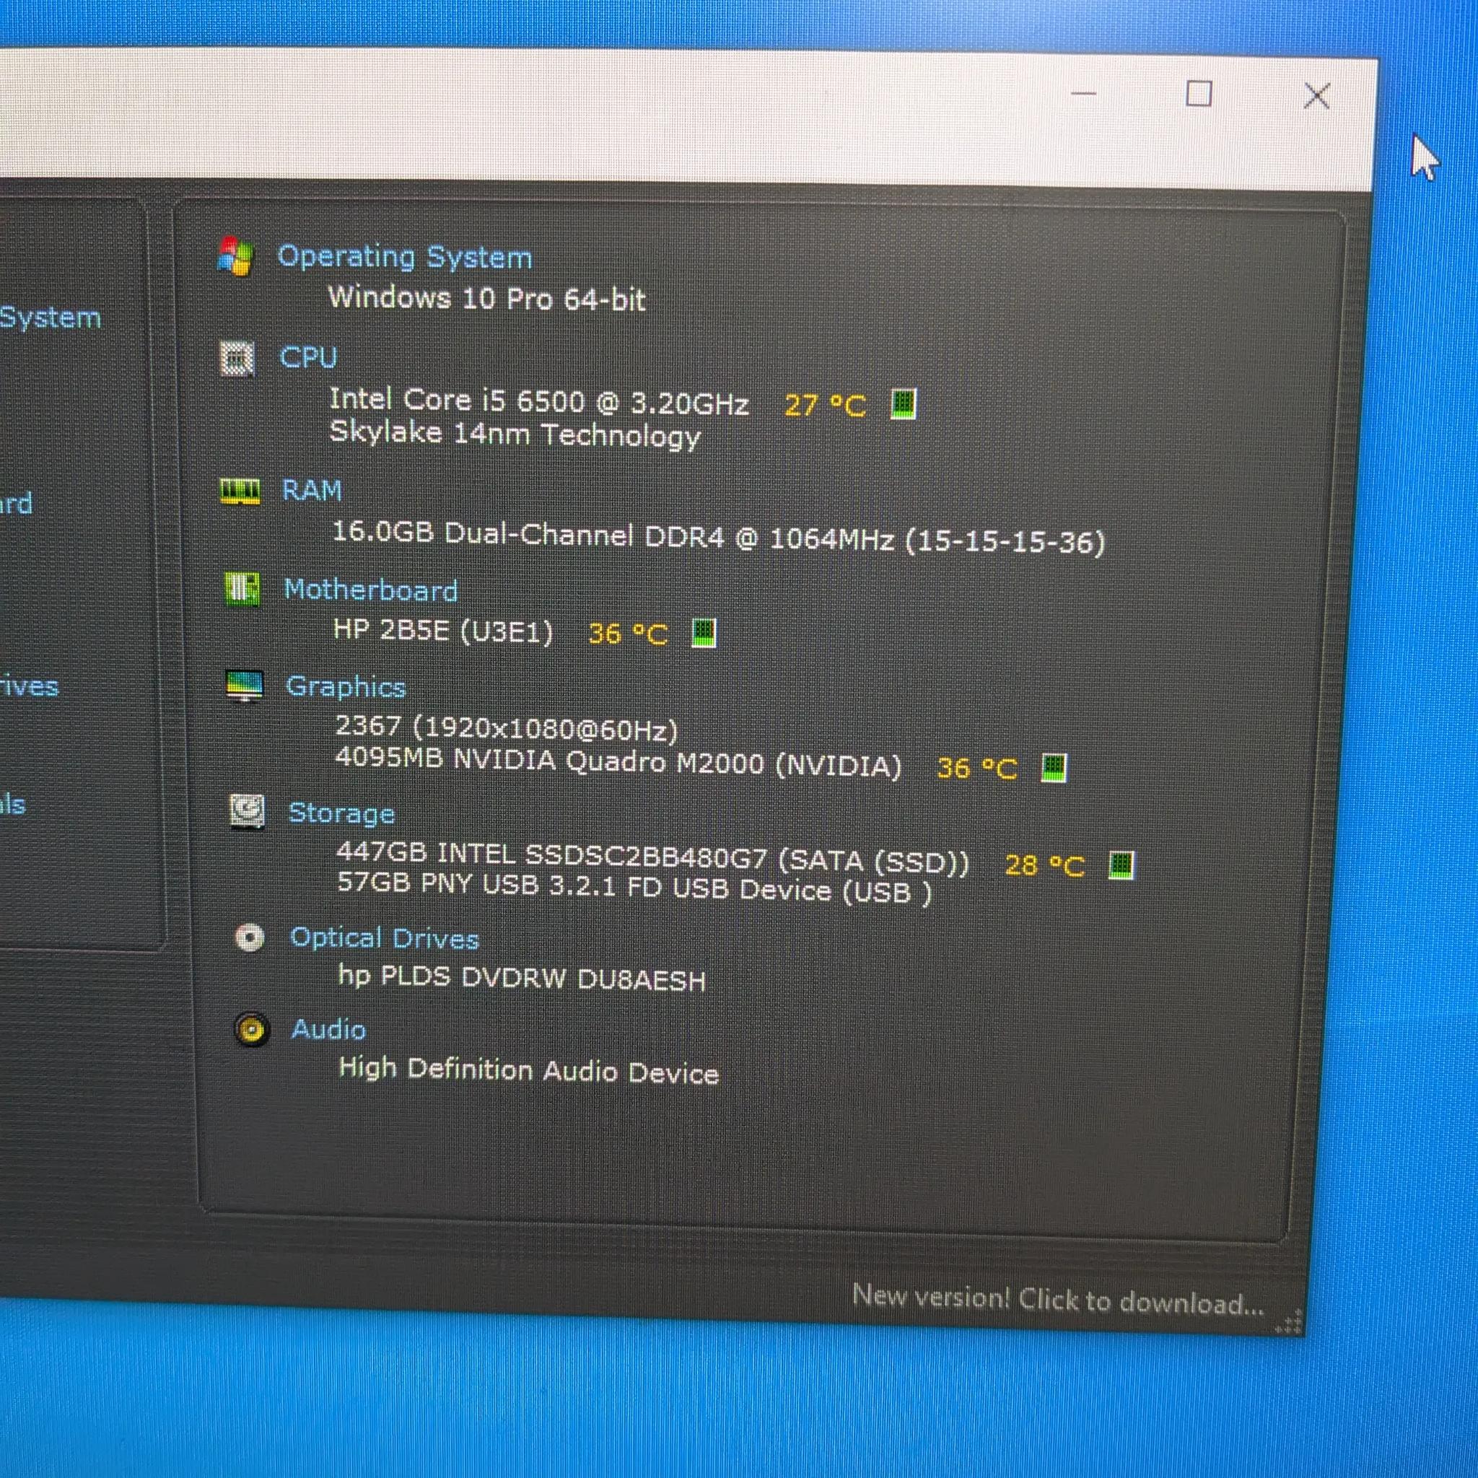This screenshot has height=1478, width=1478.
Task: Click '16.0GB Dual-Channel DDR4' RAM text
Action: pos(528,535)
